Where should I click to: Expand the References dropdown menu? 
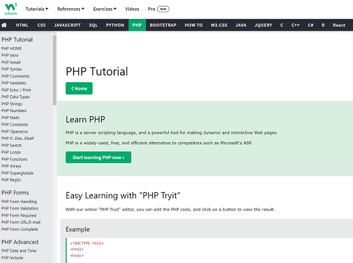pyautogui.click(x=71, y=9)
